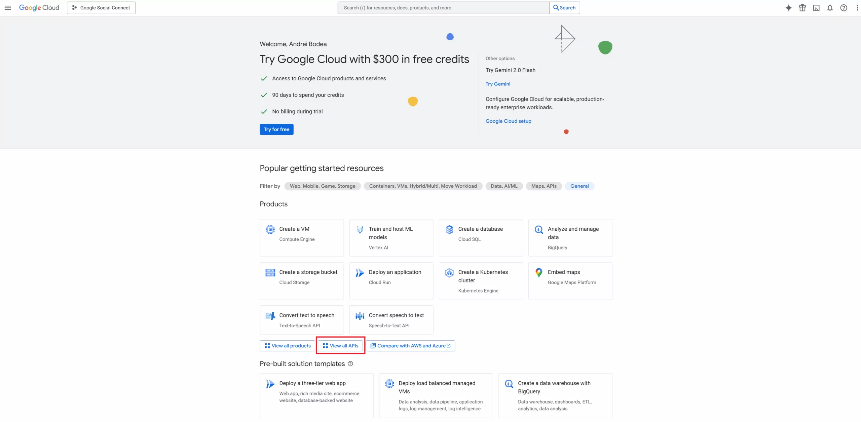Click the Text-to-Speech API icon
The height and width of the screenshot is (422, 861).
tap(270, 316)
